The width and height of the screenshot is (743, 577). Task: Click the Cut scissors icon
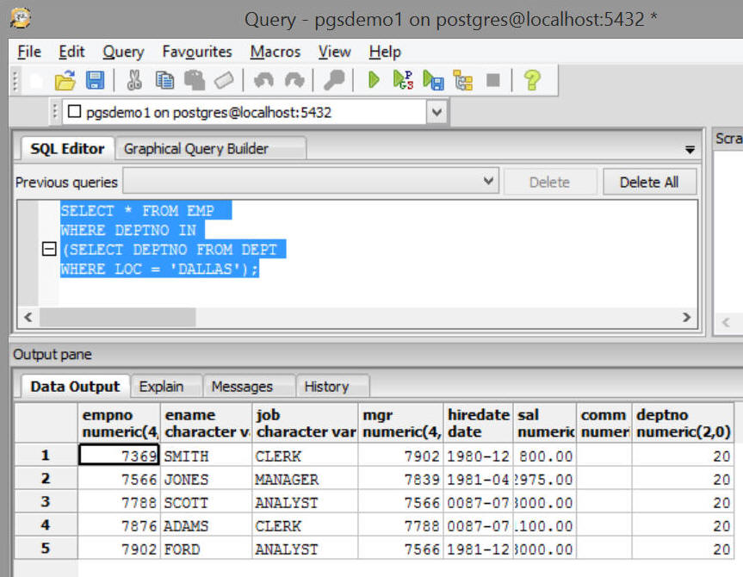click(x=134, y=81)
